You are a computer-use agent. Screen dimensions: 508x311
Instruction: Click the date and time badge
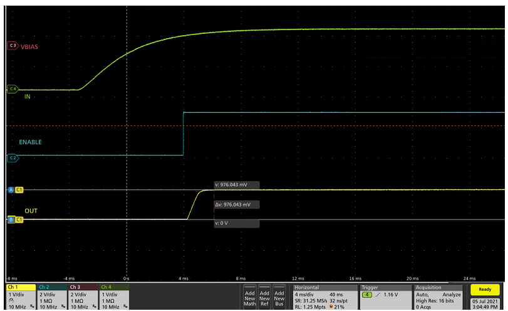(x=485, y=304)
